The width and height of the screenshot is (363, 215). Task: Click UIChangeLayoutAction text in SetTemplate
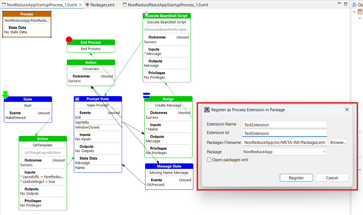tap(43, 152)
